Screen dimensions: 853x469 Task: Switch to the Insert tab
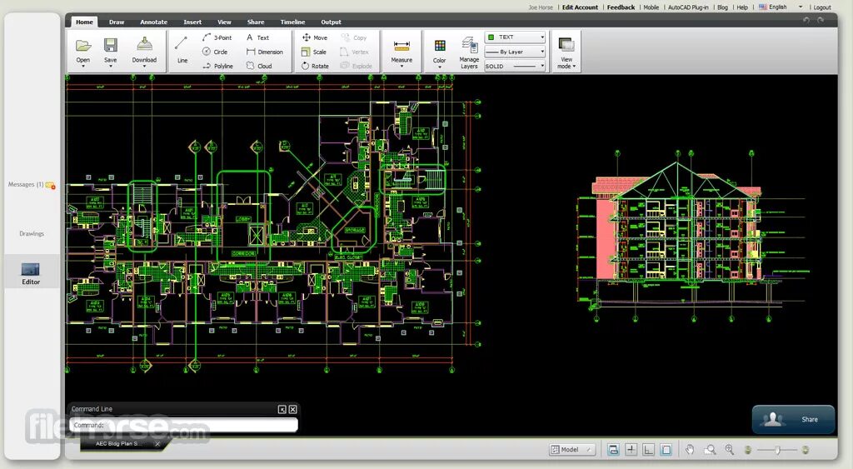(x=192, y=22)
